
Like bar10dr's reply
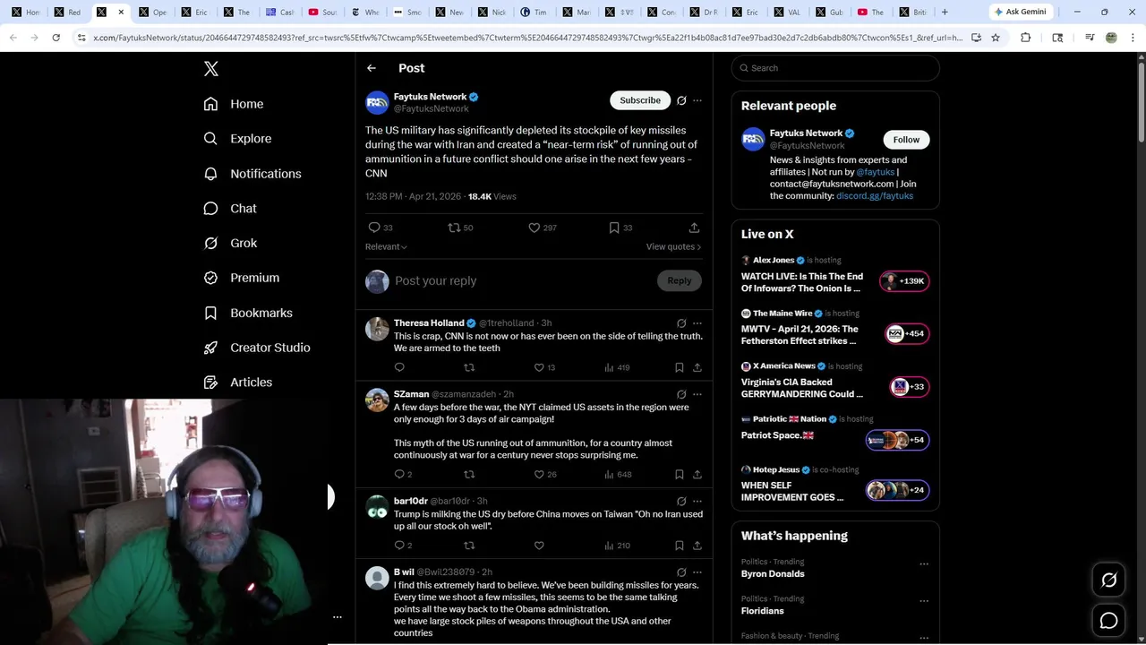coord(539,546)
